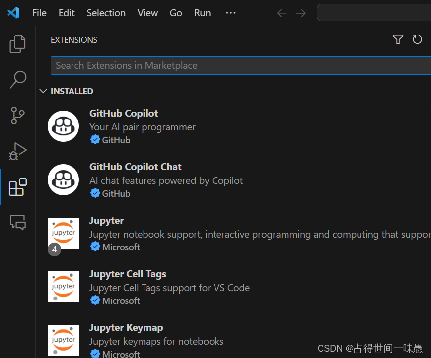Screen dimensions: 431x358
Task: Click 'Jupyter keymaps for notebooks' description
Action: tap(156, 341)
